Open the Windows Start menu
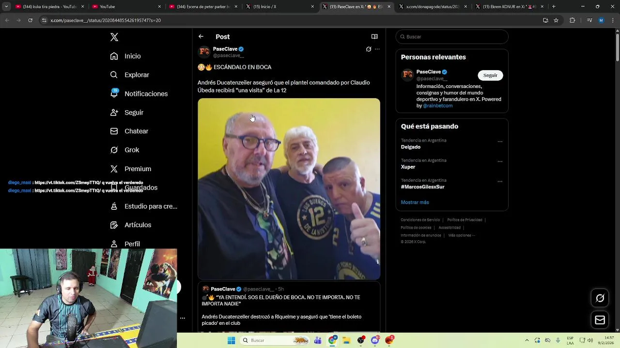The width and height of the screenshot is (620, 348). point(231,340)
